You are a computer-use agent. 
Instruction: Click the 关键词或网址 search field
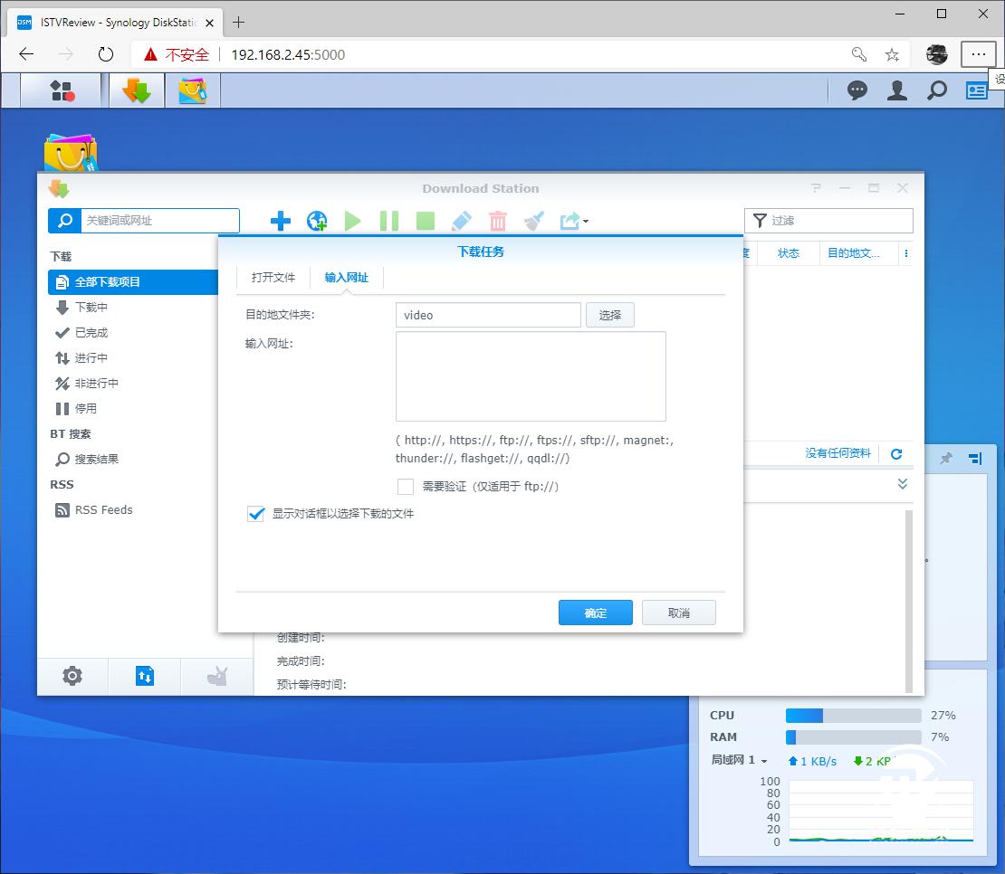(160, 220)
